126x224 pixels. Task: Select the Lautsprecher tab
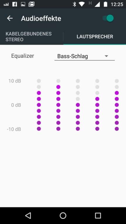tap(95, 36)
